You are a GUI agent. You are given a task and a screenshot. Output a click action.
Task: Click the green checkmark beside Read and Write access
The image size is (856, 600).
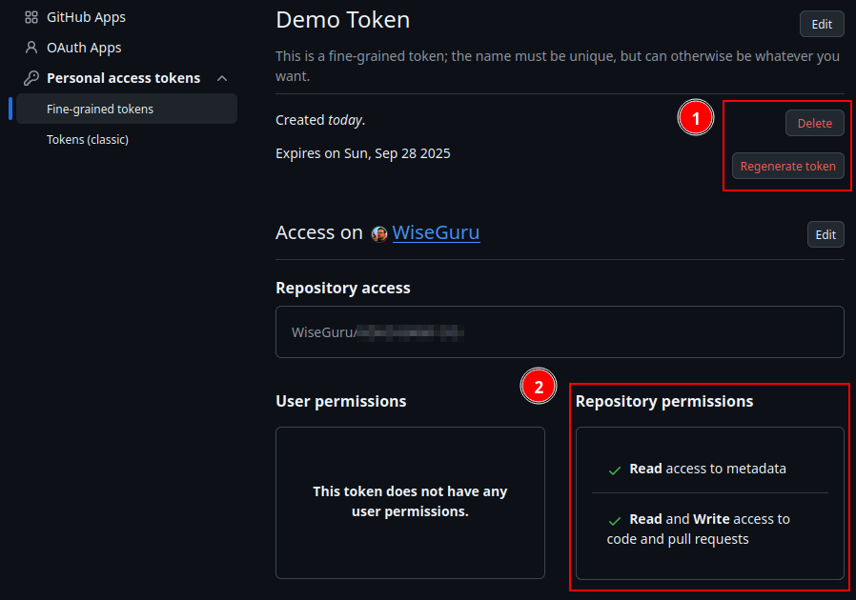(614, 520)
